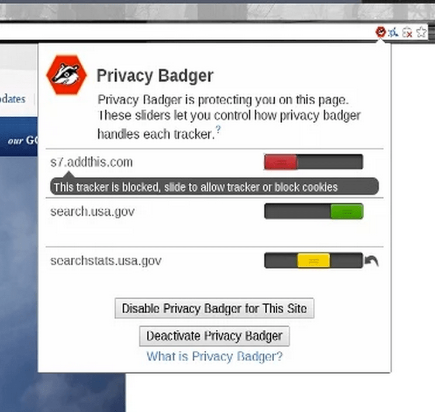The height and width of the screenshot is (412, 435).
Task: Revert searchstats.usa.gov setting with undo arrow
Action: click(372, 261)
